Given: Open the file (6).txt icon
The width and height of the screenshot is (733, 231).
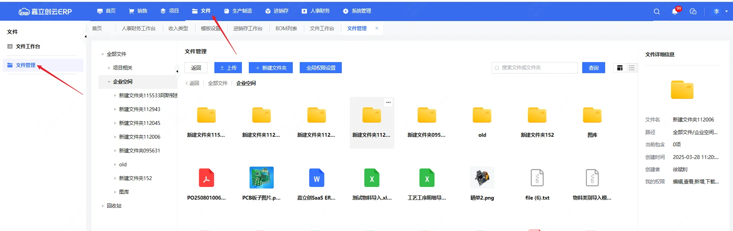Looking at the screenshot, I should pyautogui.click(x=537, y=178).
